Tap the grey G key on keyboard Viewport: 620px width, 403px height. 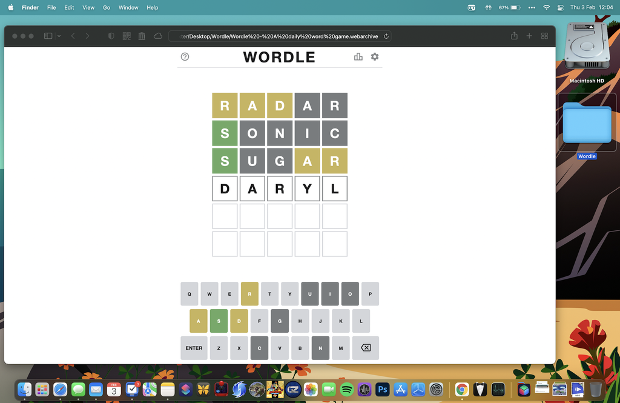click(280, 321)
